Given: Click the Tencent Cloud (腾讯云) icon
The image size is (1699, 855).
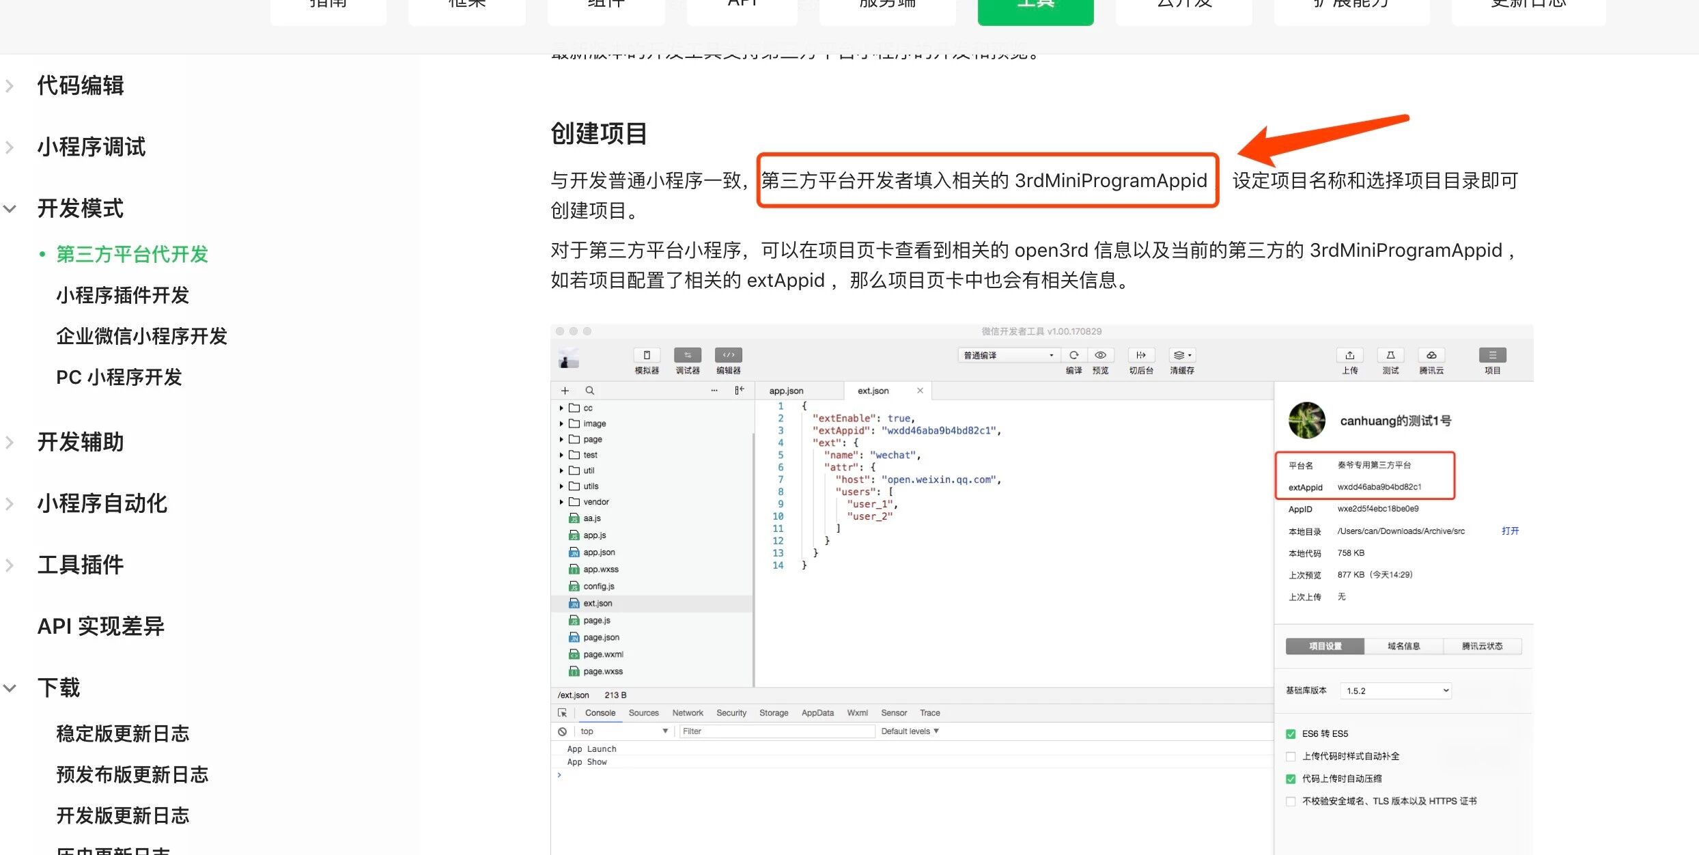Looking at the screenshot, I should [x=1431, y=355].
